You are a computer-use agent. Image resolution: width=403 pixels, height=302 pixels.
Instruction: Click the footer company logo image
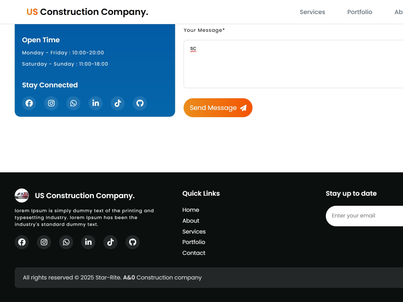click(x=22, y=195)
